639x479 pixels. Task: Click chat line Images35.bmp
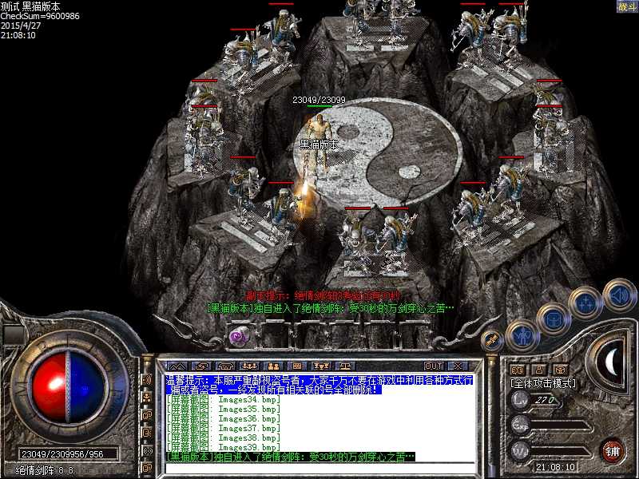click(x=224, y=409)
